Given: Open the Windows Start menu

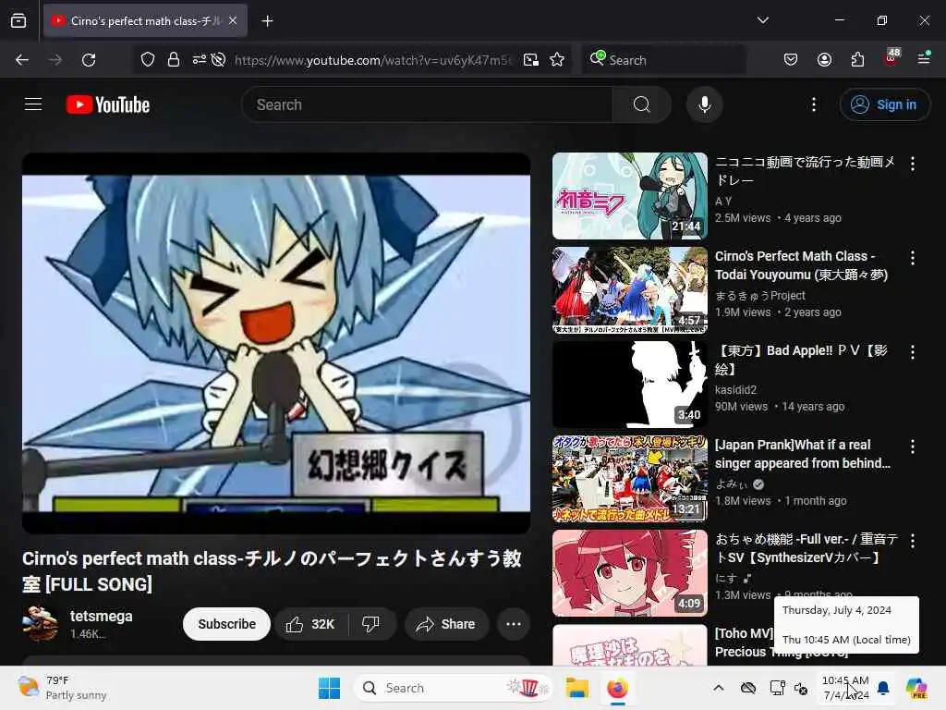Looking at the screenshot, I should (x=330, y=688).
